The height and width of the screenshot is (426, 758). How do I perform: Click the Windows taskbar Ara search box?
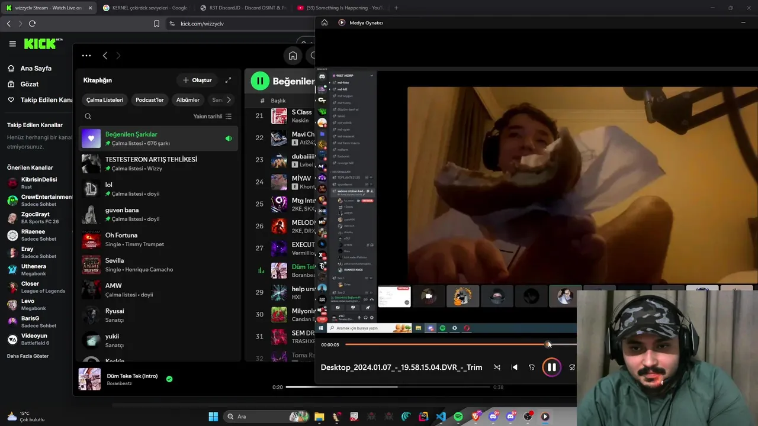267,417
